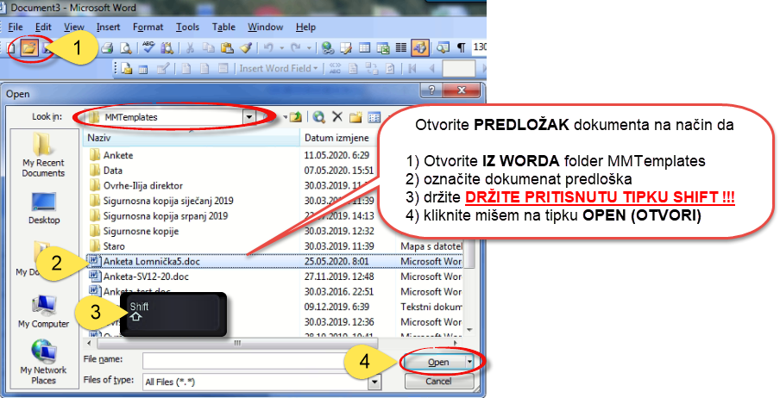Expand the Look in MMTemplates dropdown
The height and width of the screenshot is (398, 780).
pyautogui.click(x=249, y=117)
